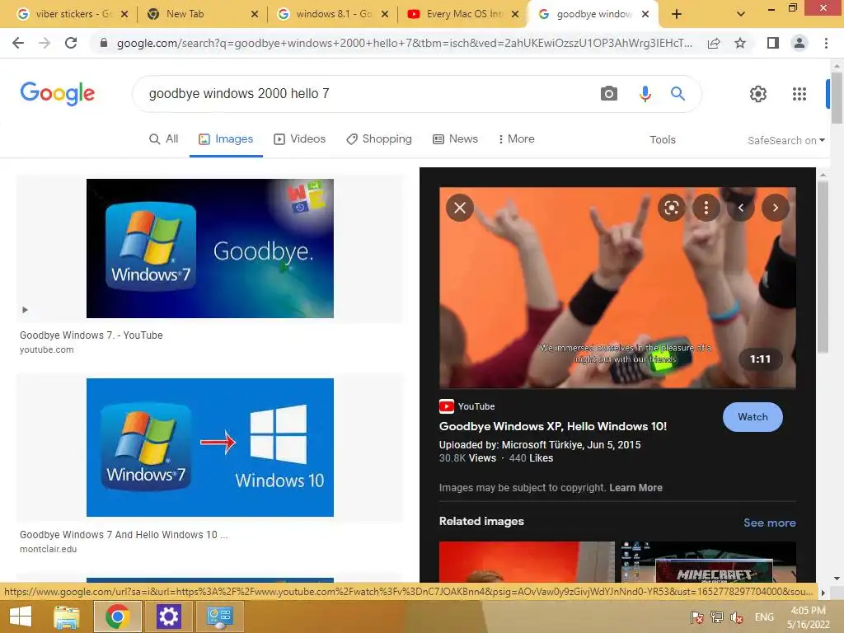Share this page via address bar icon
Image resolution: width=844 pixels, height=633 pixels.
click(714, 44)
